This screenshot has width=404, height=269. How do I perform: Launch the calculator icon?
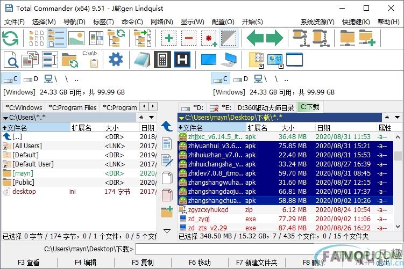point(162,60)
